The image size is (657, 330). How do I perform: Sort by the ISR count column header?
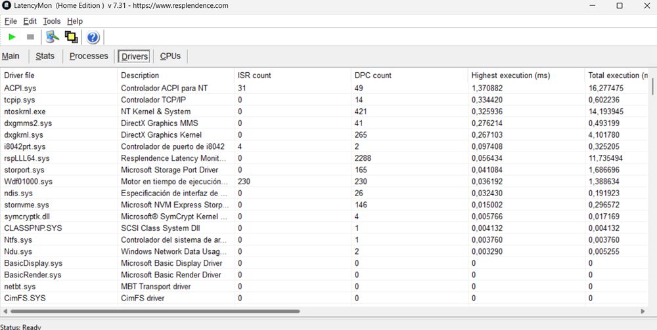click(x=293, y=75)
